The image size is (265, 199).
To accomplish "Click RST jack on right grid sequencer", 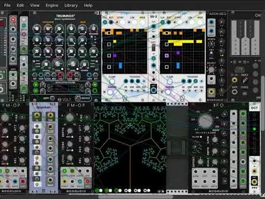I will [169, 22].
